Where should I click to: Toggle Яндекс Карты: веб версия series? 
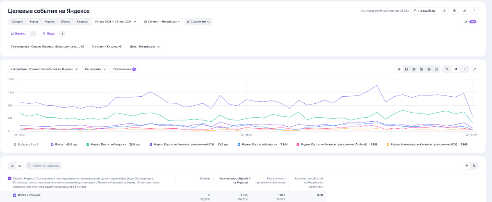(239, 144)
